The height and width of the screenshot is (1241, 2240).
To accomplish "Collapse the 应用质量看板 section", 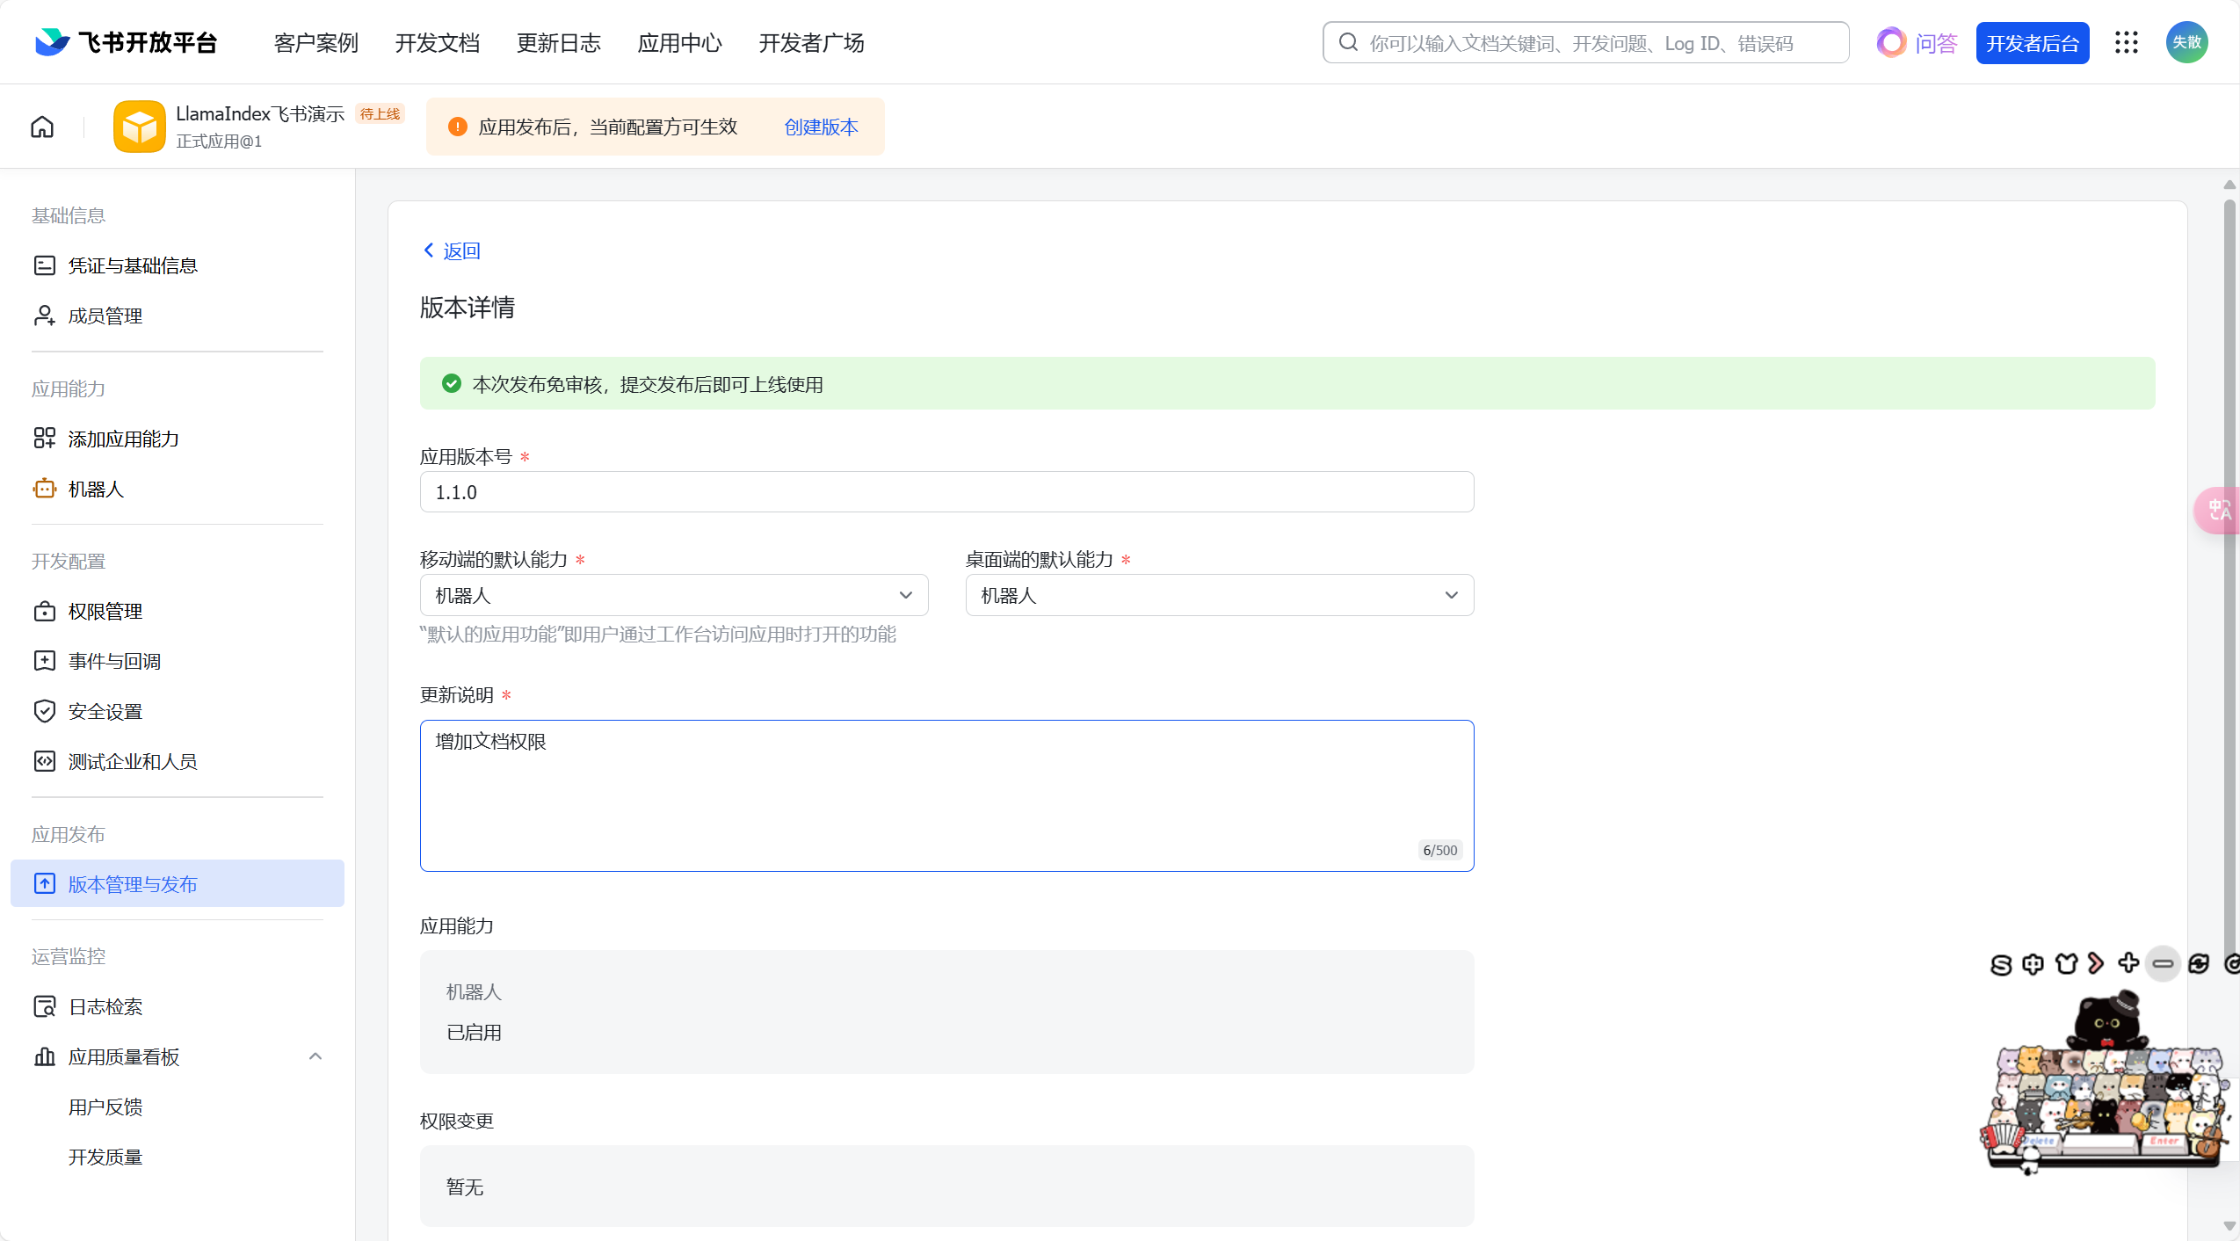I will (x=315, y=1056).
